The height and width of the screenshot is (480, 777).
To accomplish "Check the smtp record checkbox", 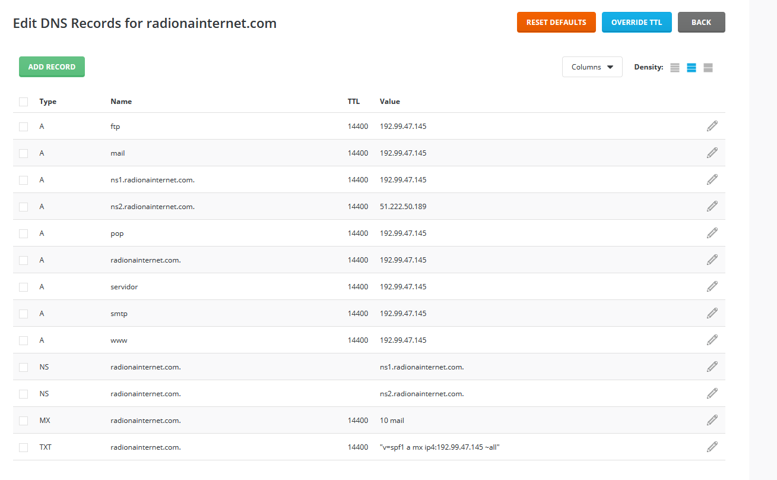I will (24, 314).
